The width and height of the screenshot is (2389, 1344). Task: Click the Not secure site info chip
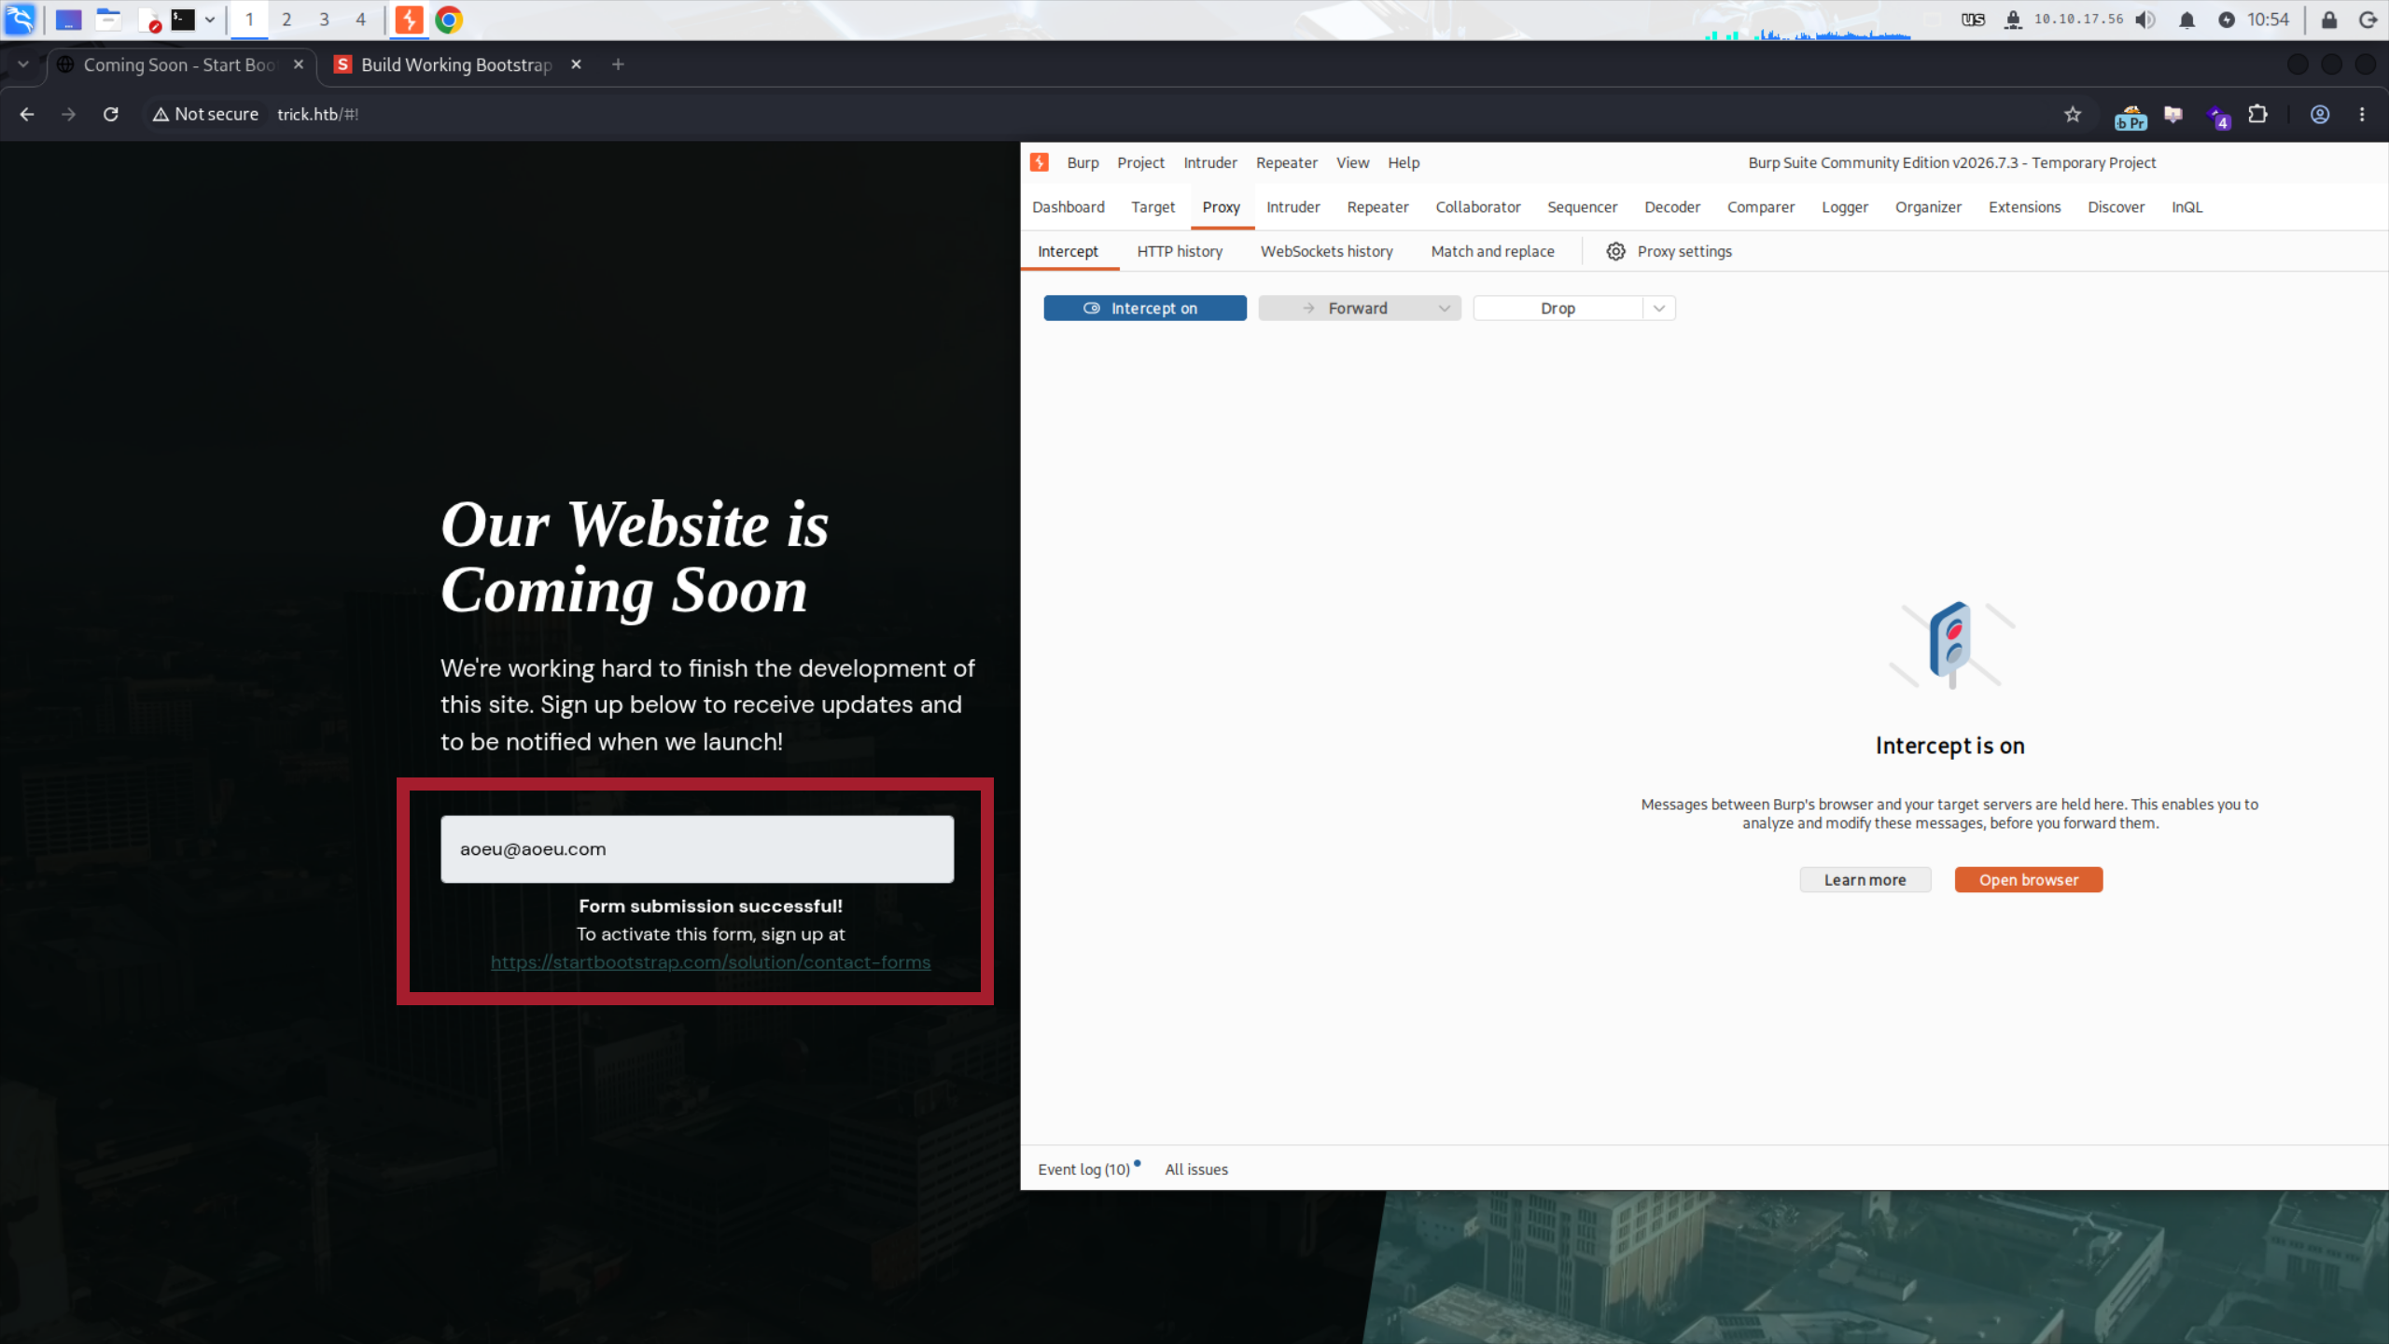pos(206,114)
